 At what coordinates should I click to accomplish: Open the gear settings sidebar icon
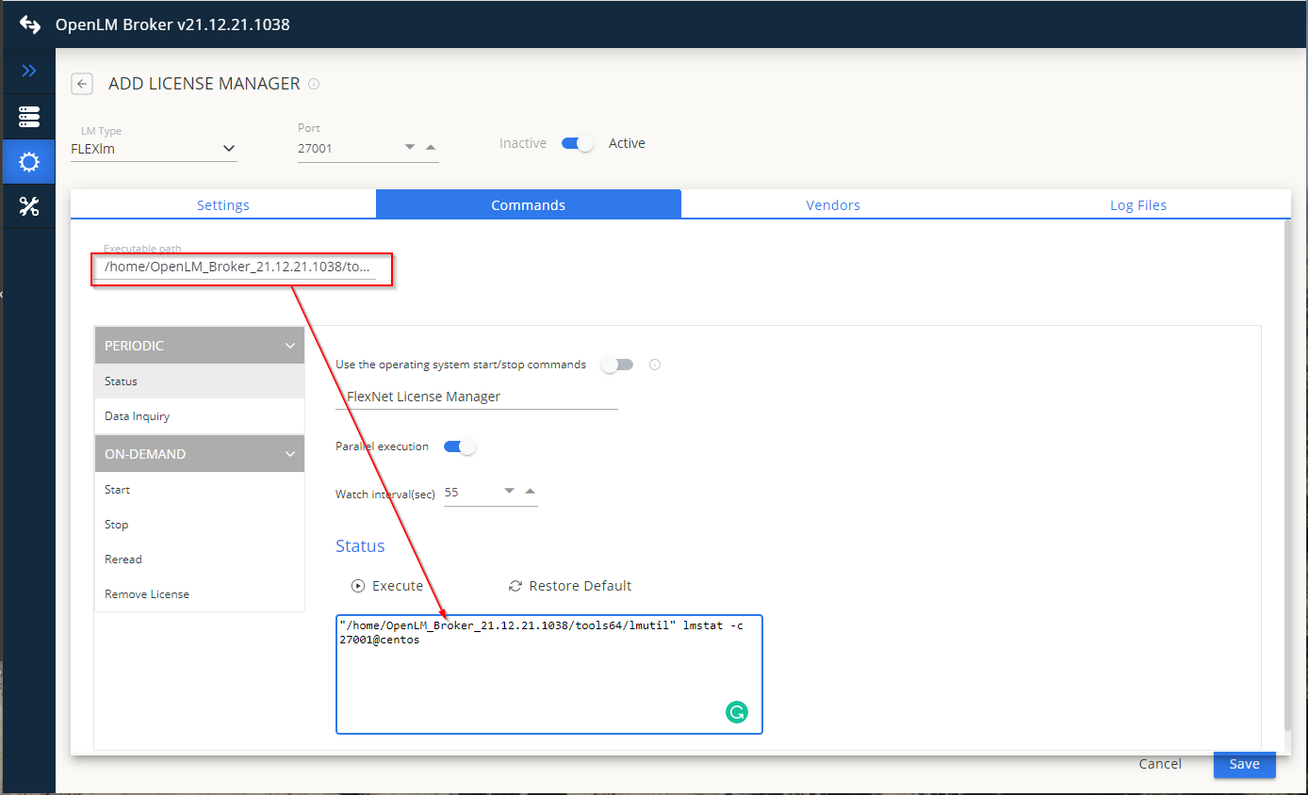(x=29, y=162)
